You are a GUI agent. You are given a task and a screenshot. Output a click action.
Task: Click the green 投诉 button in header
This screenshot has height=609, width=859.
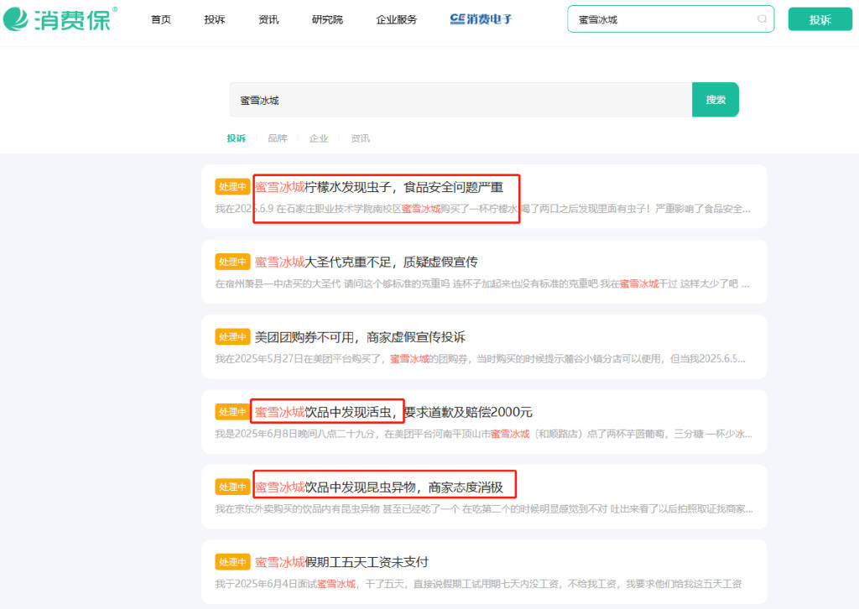pos(820,20)
